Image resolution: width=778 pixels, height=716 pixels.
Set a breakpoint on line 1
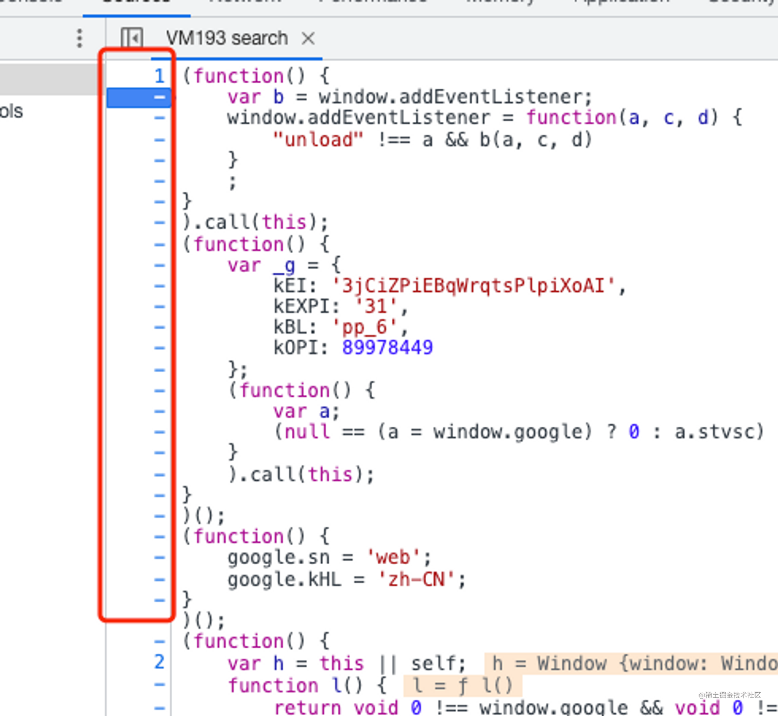(159, 76)
